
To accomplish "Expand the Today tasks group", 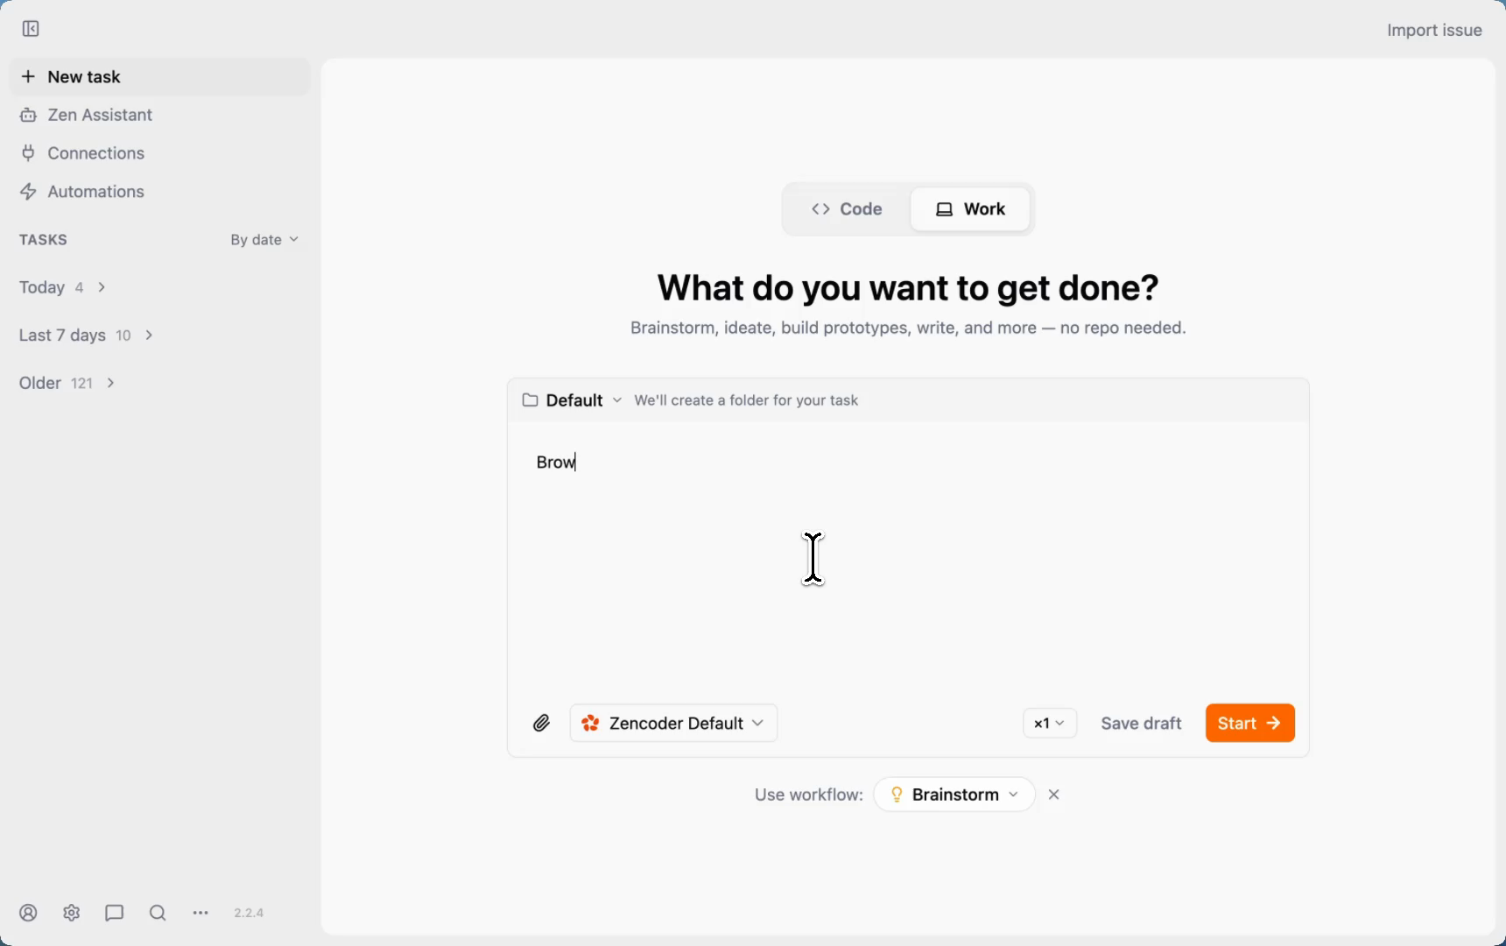I will click(63, 287).
